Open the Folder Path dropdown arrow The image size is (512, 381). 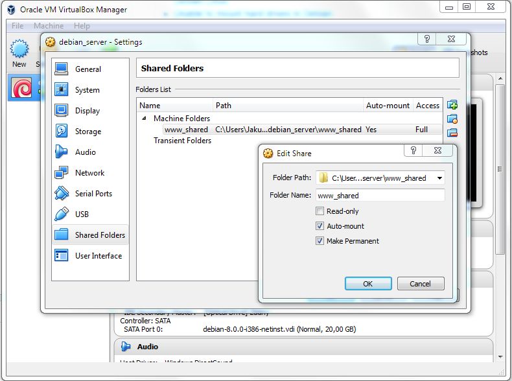click(x=439, y=178)
